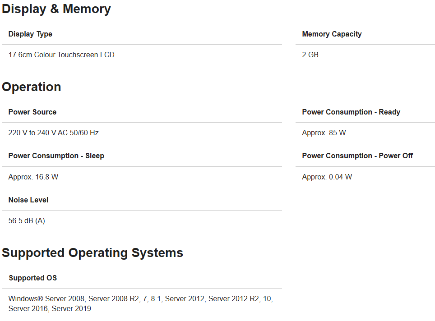
Task: Select the Power Consumption - Ready label
Action: coord(351,112)
